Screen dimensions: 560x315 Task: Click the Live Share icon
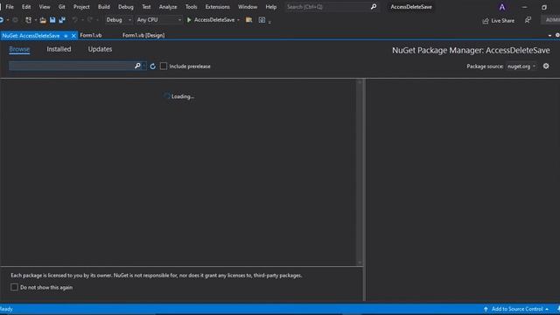coord(486,21)
